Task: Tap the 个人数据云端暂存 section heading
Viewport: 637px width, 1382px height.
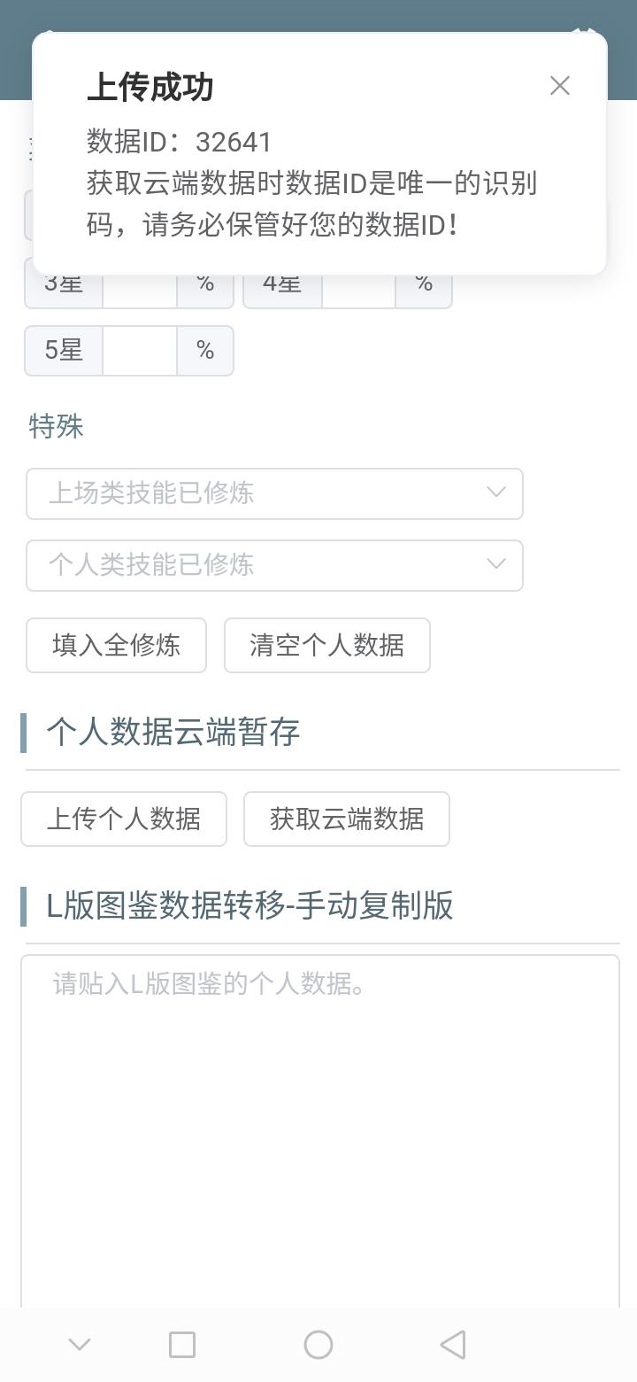Action: click(x=173, y=733)
